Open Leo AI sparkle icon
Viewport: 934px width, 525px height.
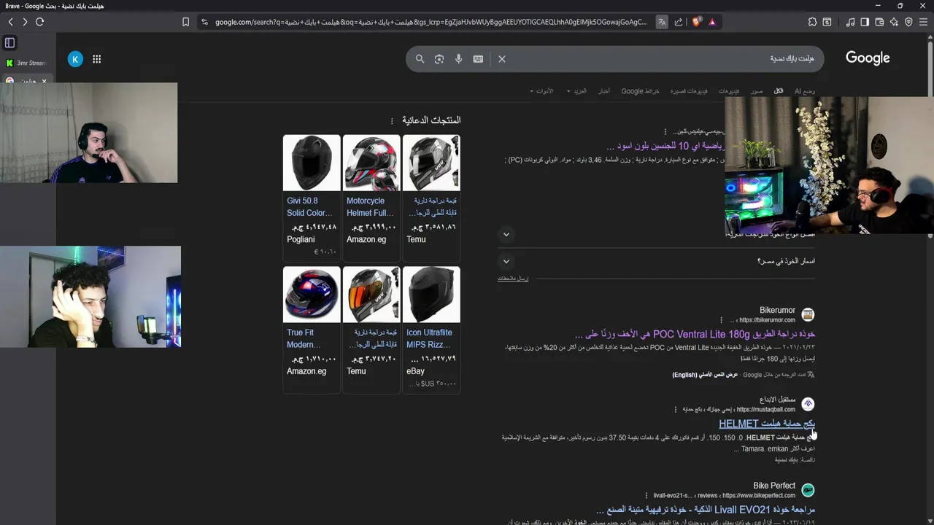(894, 22)
